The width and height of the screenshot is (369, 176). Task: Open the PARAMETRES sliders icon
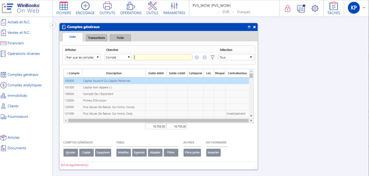tap(174, 6)
